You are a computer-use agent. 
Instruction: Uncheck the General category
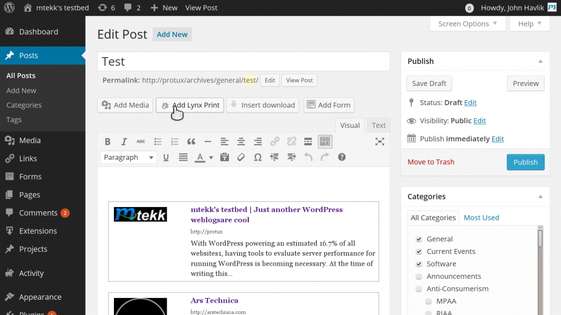point(419,239)
